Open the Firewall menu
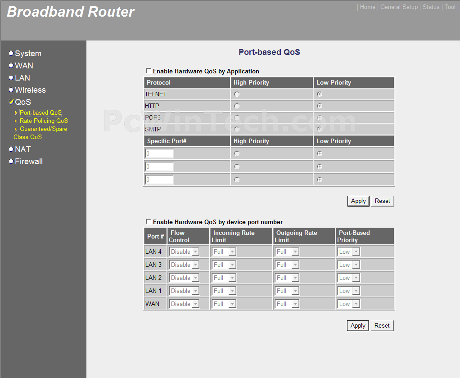 (29, 161)
